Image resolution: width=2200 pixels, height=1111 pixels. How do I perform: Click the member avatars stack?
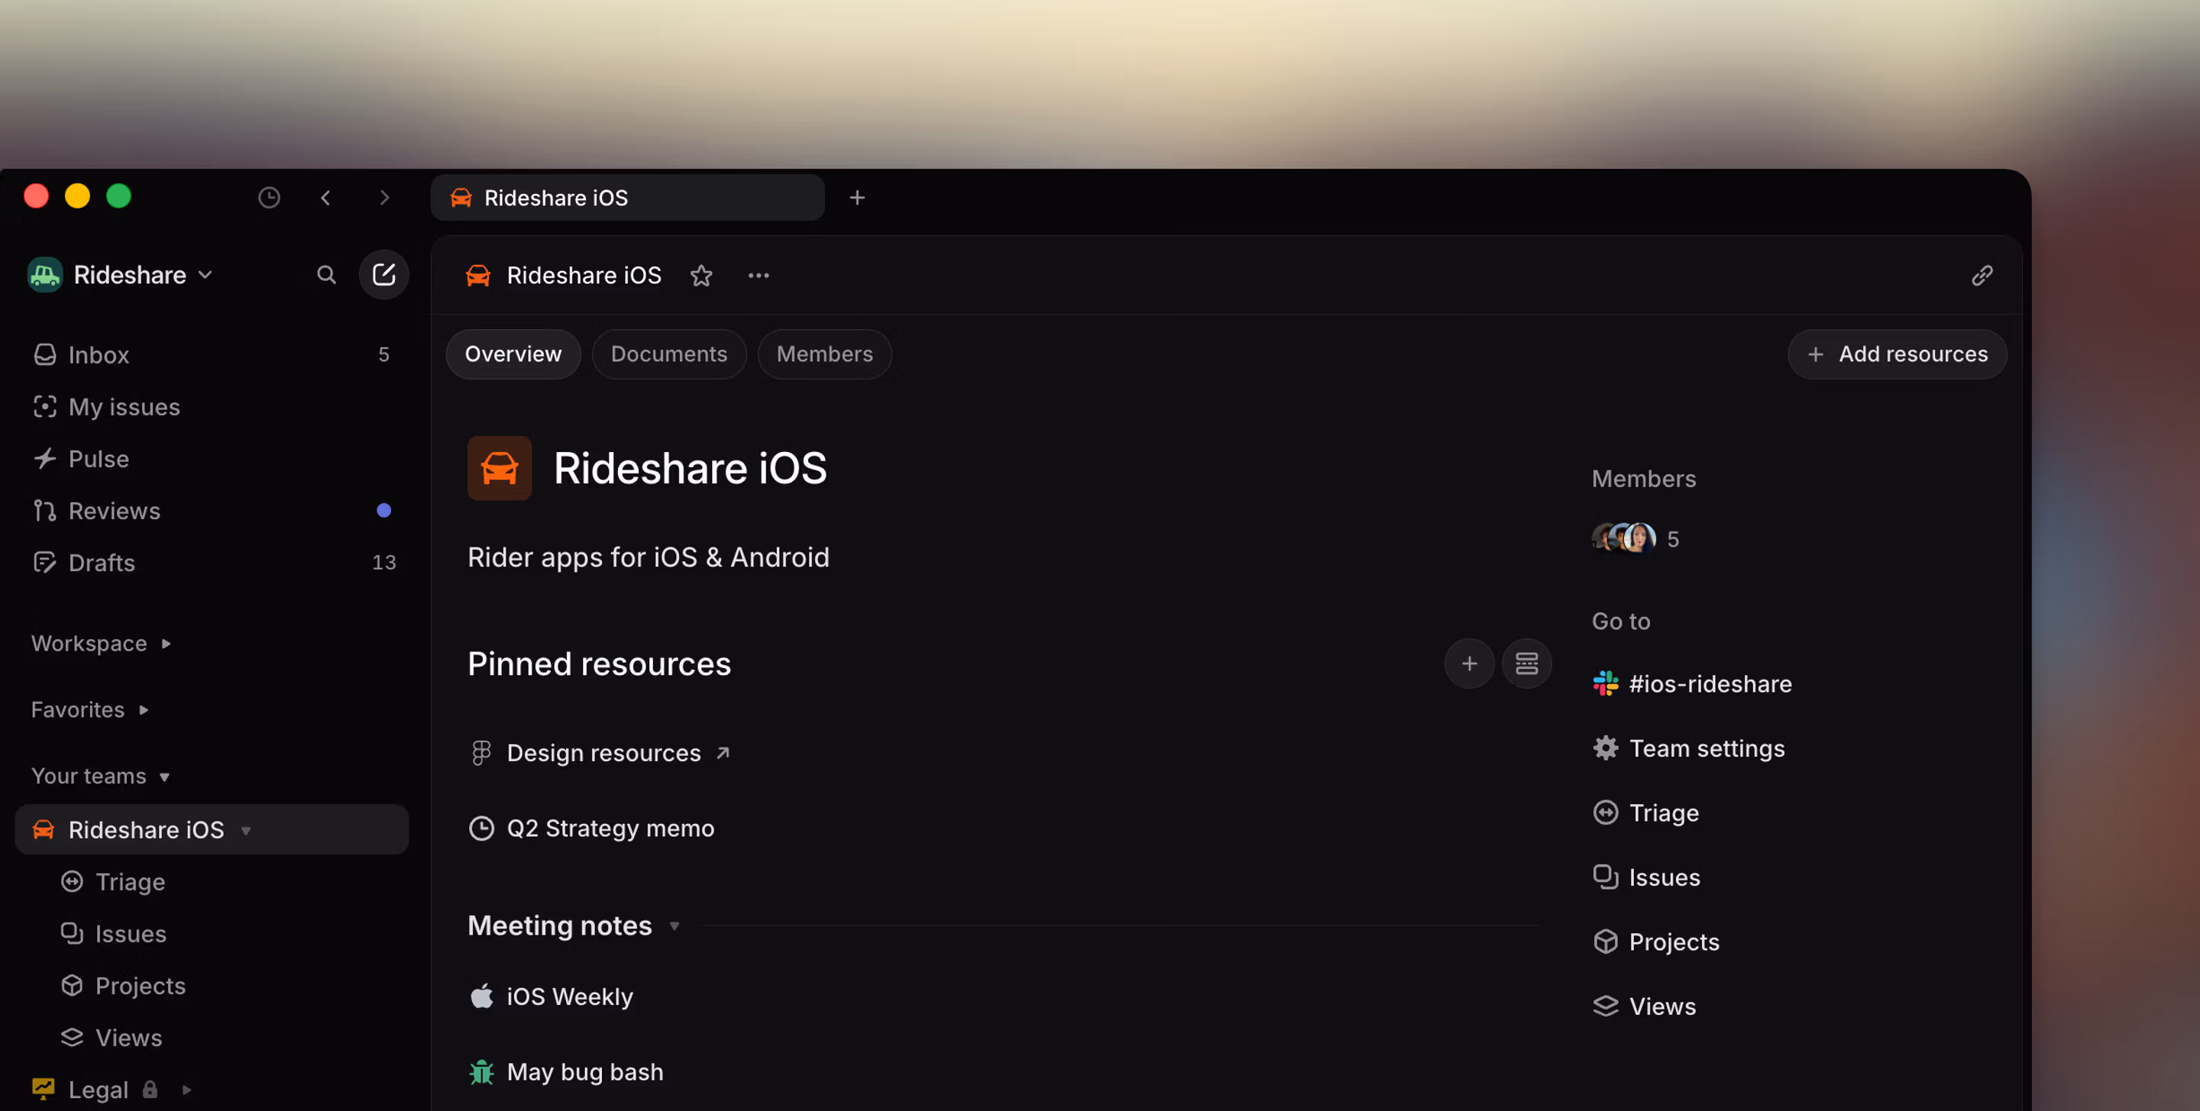[1623, 538]
